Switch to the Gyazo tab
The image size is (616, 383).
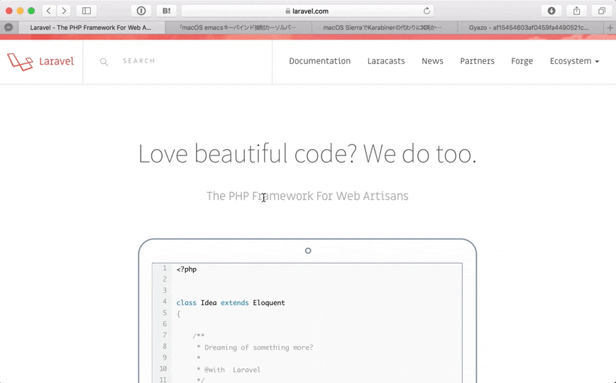click(x=529, y=28)
